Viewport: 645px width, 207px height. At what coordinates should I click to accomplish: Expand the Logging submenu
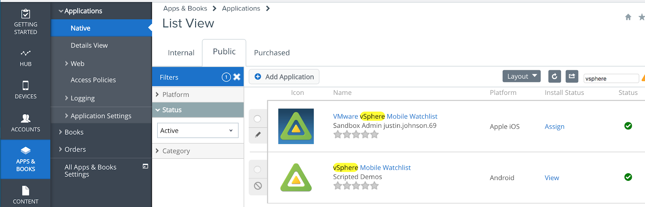67,98
